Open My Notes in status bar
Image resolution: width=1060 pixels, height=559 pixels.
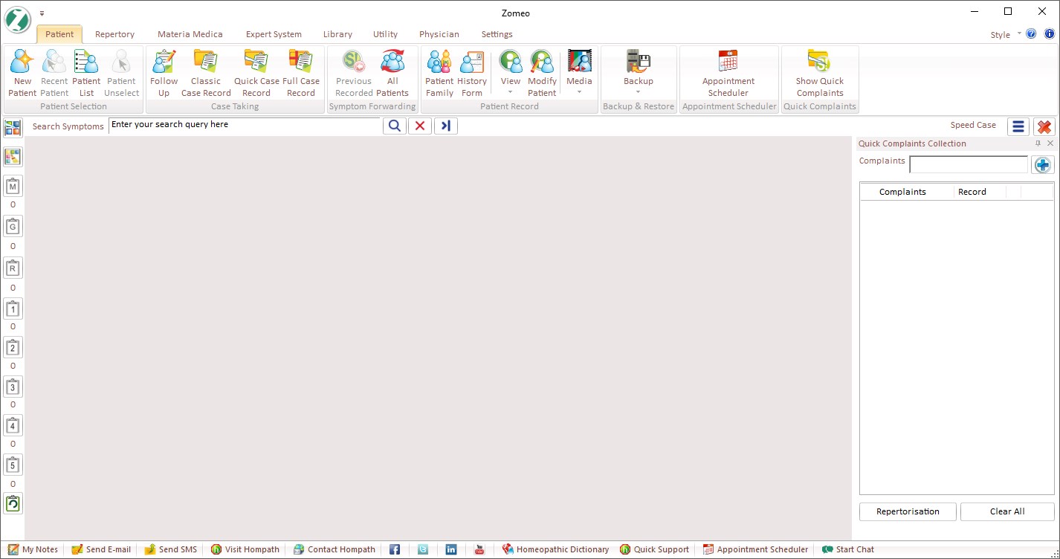[x=33, y=549]
